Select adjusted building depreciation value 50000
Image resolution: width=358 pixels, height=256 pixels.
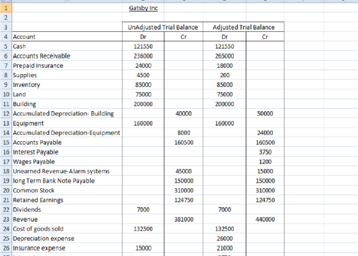[x=265, y=114]
